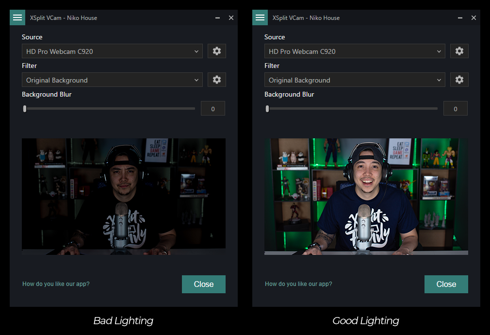This screenshot has width=490, height=335.
Task: Minimize the left XSplit VCam window
Action: 217,18
